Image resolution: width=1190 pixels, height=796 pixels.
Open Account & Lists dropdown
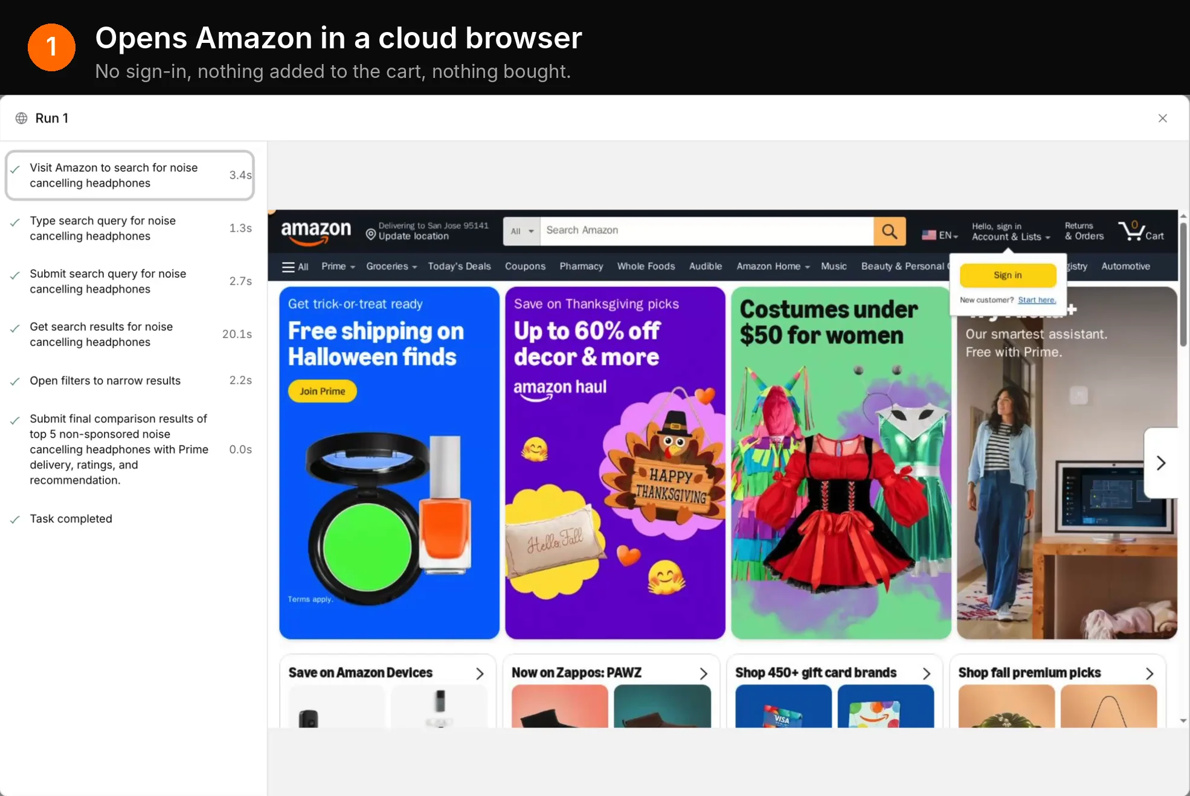(x=1011, y=231)
